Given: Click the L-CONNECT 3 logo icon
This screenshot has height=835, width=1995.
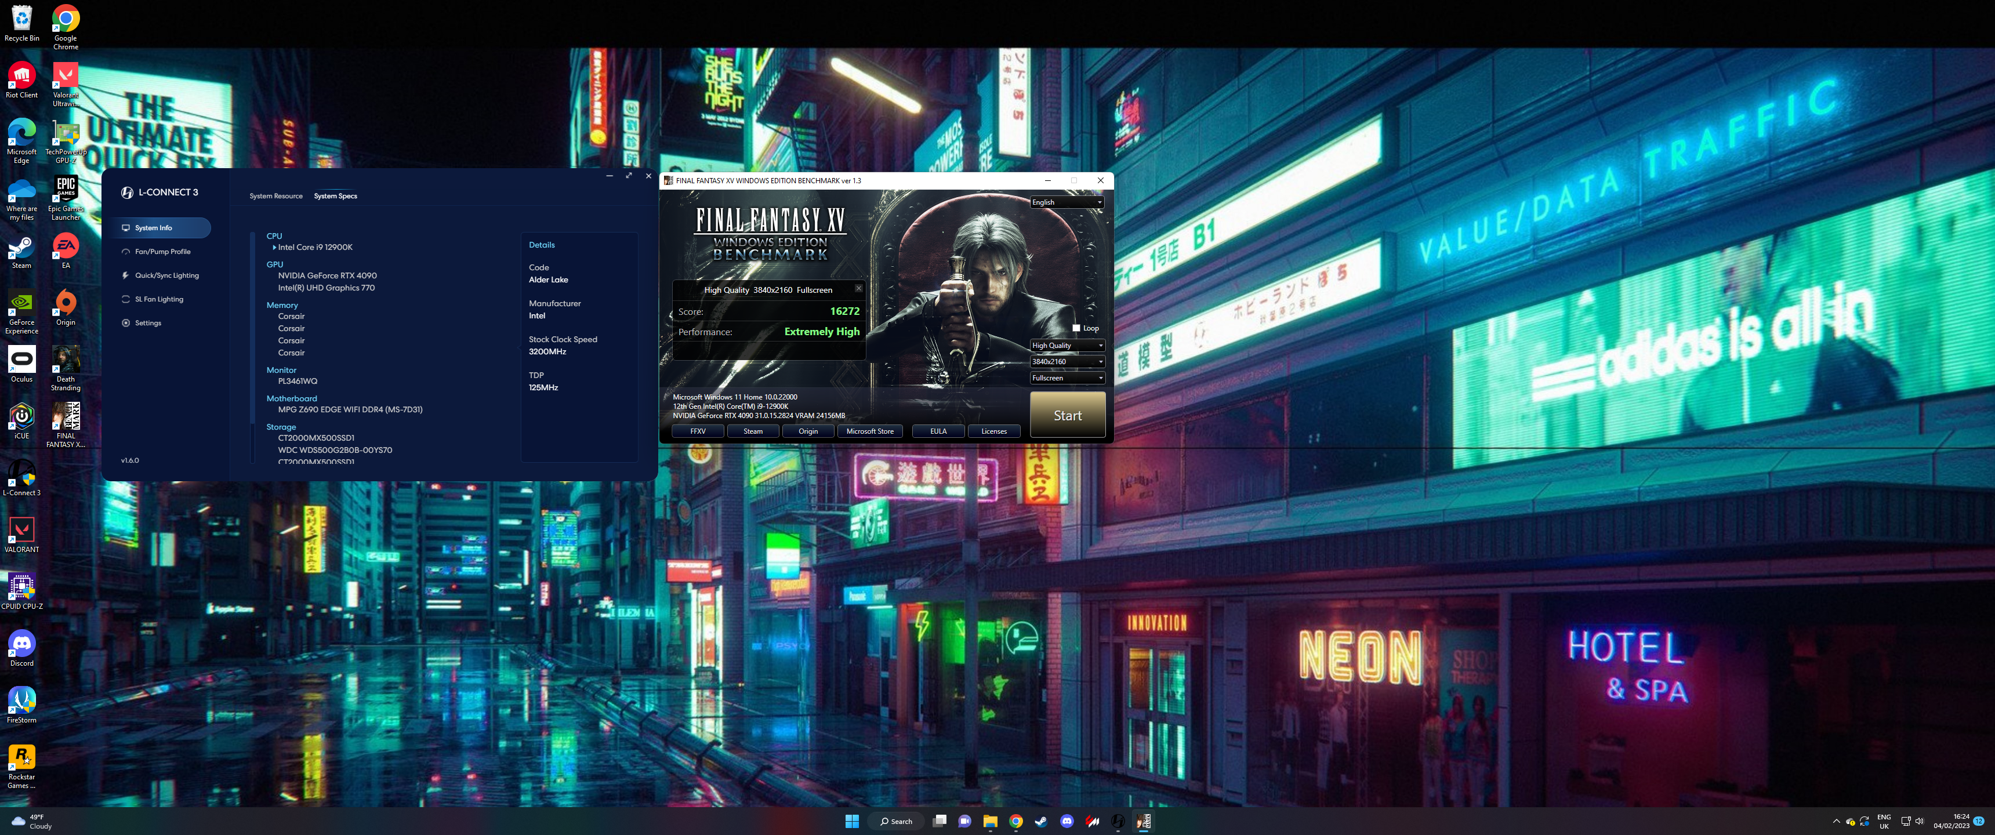Looking at the screenshot, I should click(x=127, y=192).
